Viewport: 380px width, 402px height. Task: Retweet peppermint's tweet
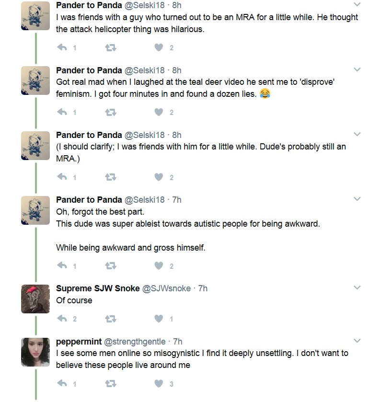(x=111, y=383)
